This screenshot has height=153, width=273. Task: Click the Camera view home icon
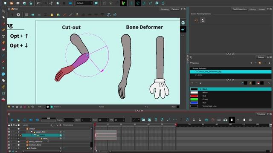point(12,9)
